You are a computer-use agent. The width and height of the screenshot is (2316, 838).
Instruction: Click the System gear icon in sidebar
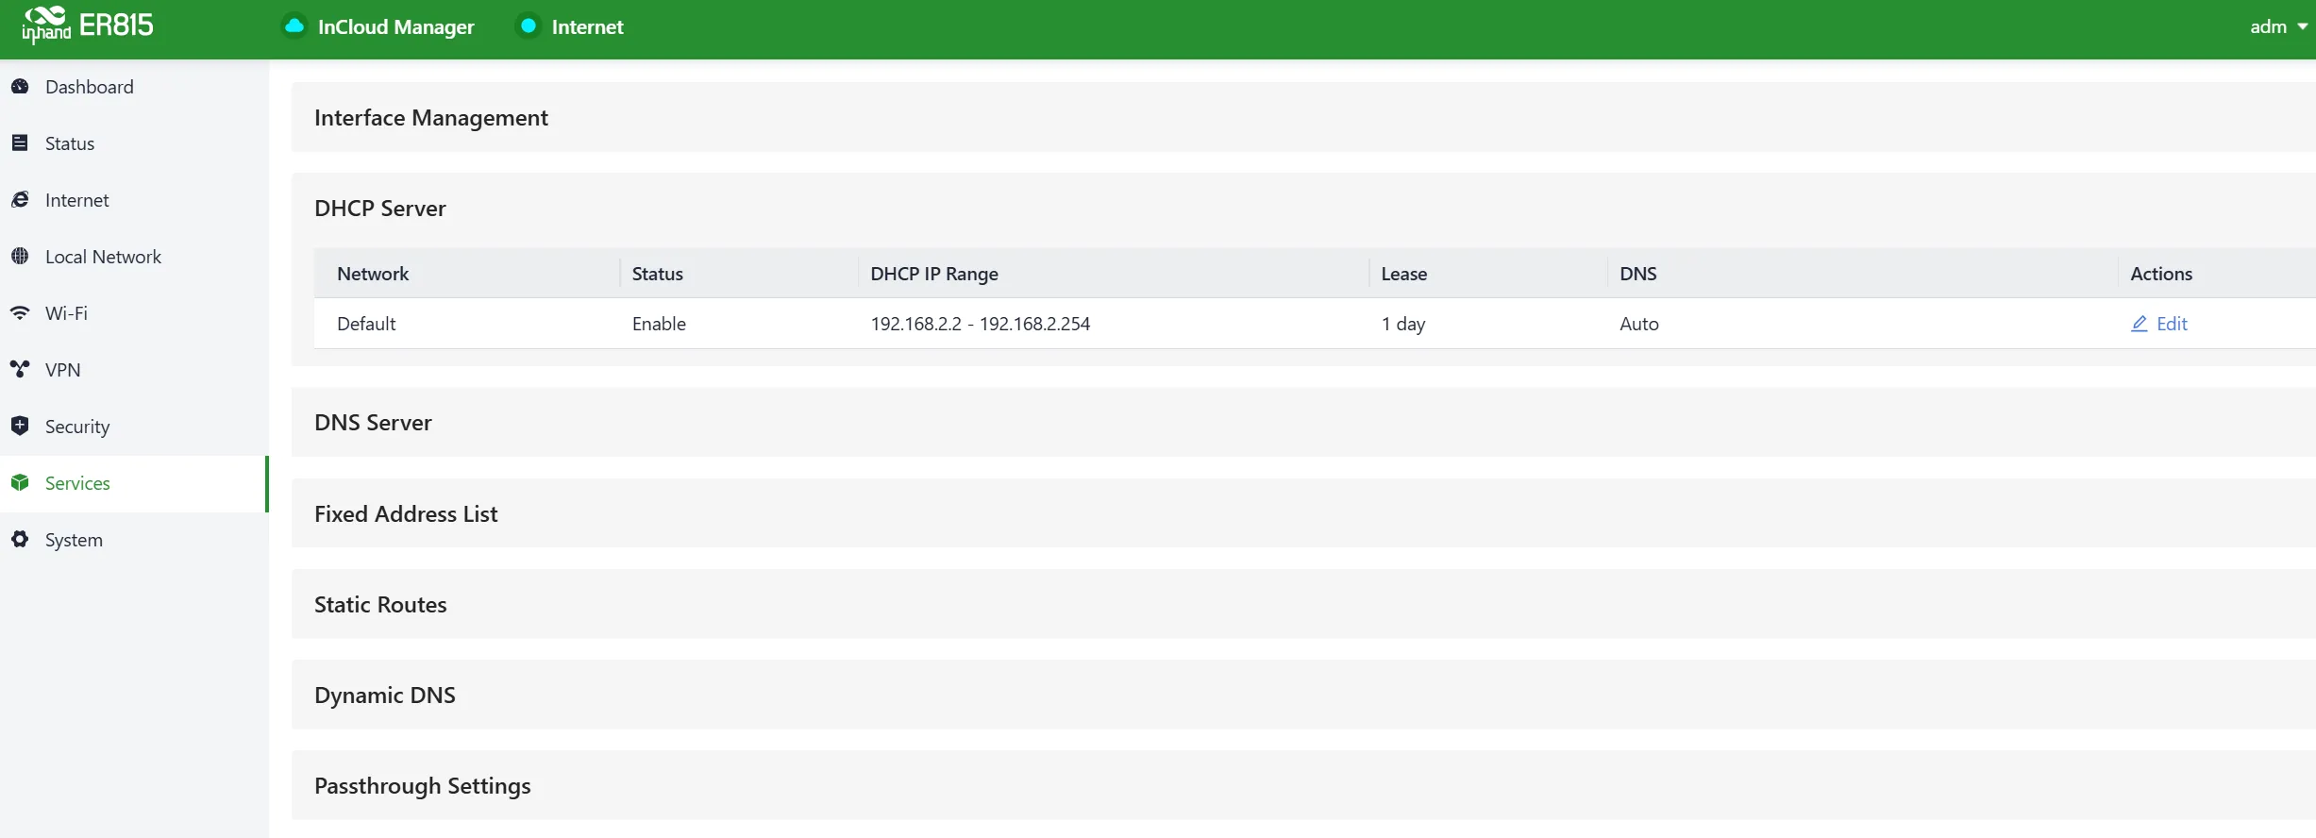pyautogui.click(x=20, y=540)
